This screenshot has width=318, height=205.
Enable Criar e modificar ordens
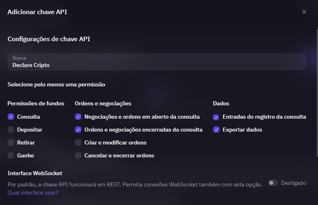click(x=78, y=142)
